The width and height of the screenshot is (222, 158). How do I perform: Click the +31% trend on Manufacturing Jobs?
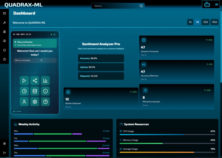pyautogui.click(x=207, y=90)
